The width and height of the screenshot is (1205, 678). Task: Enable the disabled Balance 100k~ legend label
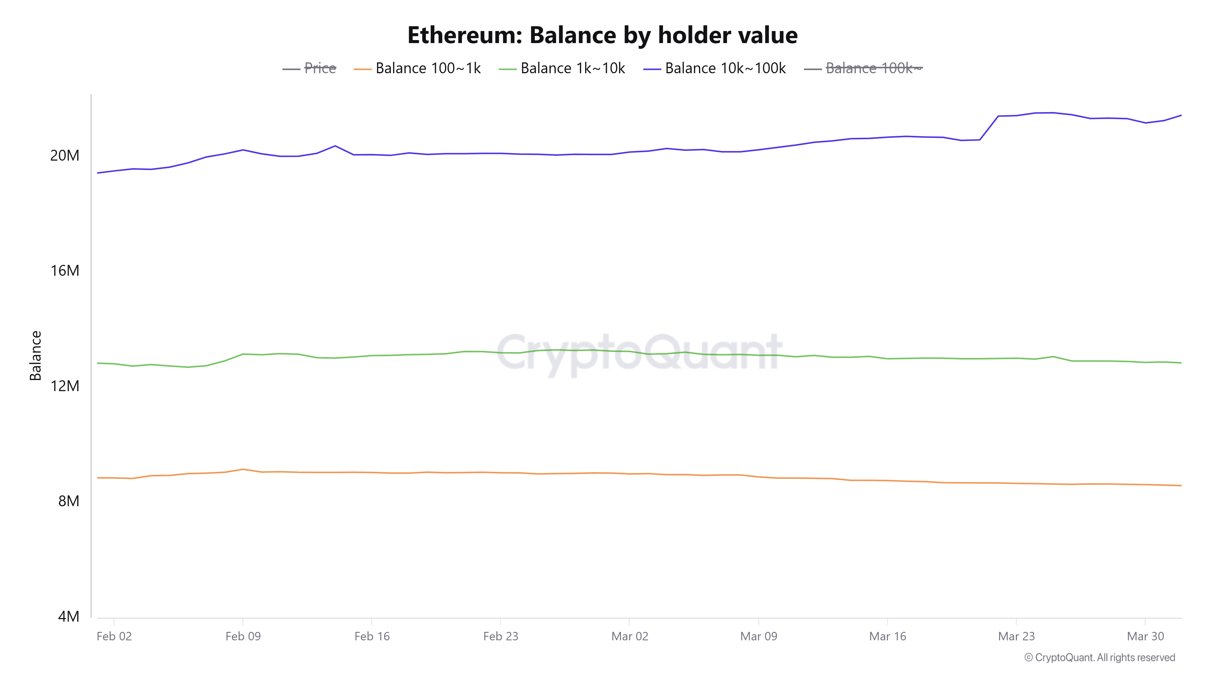click(874, 68)
